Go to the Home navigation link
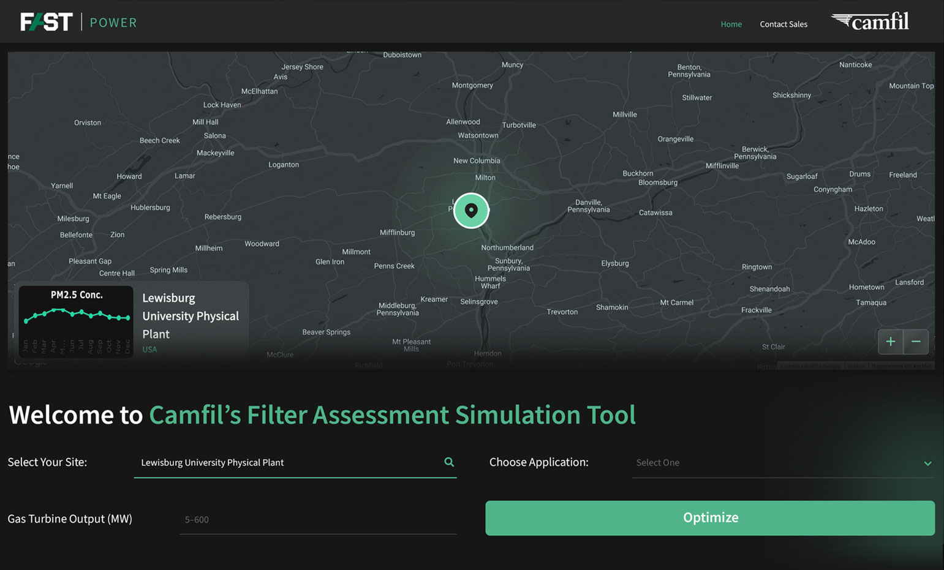The width and height of the screenshot is (944, 570). click(731, 24)
